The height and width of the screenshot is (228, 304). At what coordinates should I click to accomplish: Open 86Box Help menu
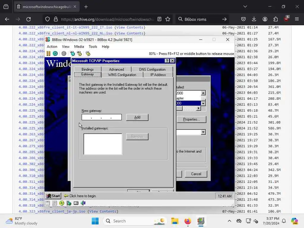(x=105, y=47)
